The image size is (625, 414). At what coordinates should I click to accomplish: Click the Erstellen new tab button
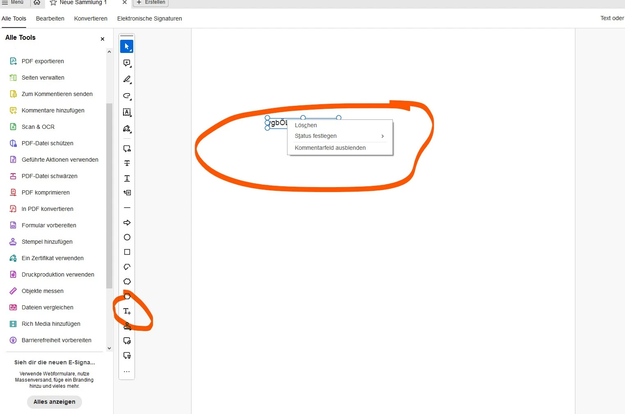151,2
